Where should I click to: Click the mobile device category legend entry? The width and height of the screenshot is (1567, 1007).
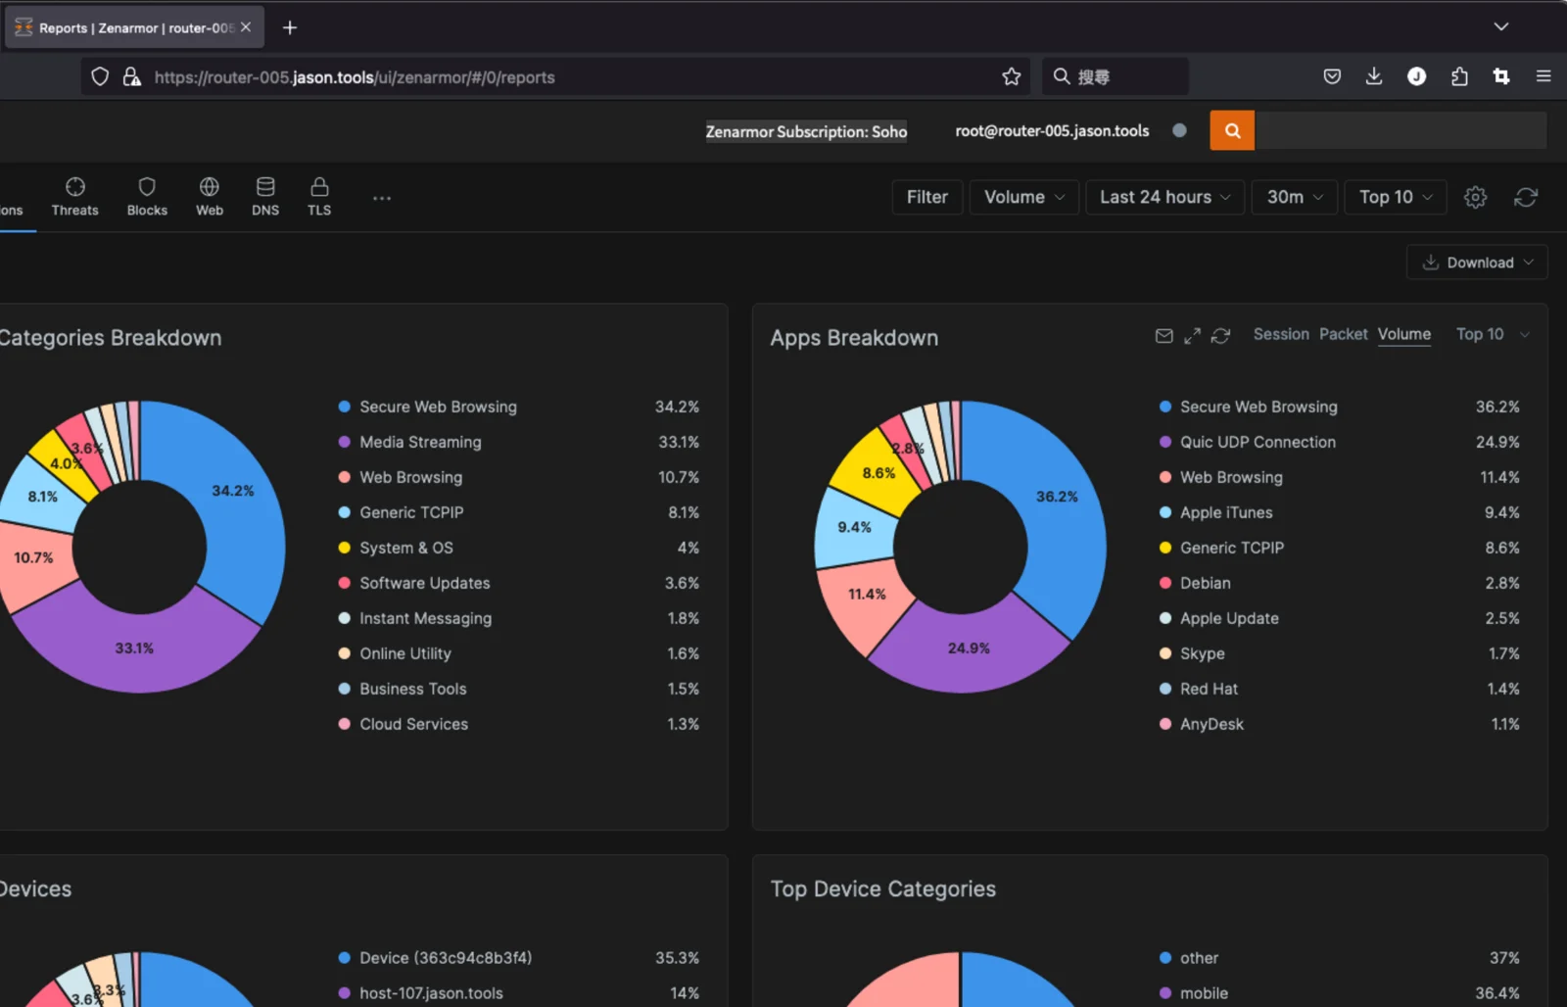click(1340, 993)
